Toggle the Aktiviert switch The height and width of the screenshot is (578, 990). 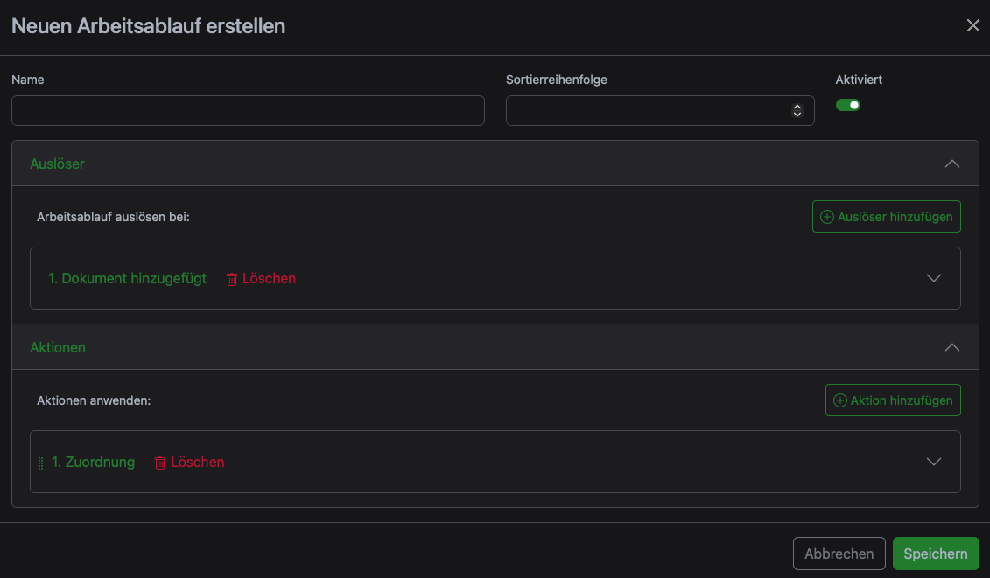[848, 105]
